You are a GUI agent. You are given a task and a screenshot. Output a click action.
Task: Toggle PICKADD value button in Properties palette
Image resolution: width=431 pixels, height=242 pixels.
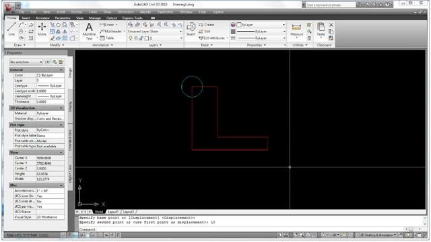[x=47, y=62]
